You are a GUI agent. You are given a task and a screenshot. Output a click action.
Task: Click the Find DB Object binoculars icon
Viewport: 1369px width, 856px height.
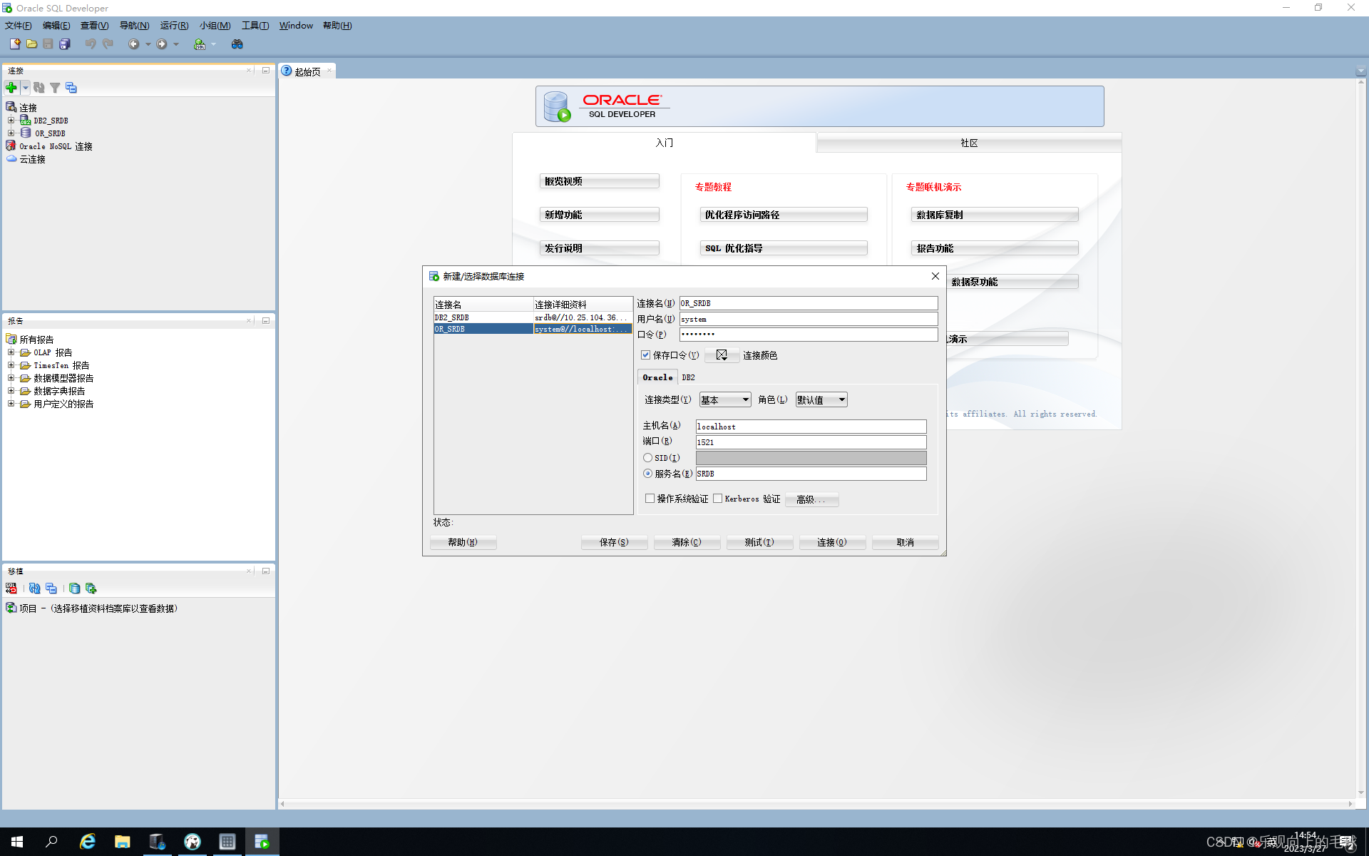coord(237,44)
